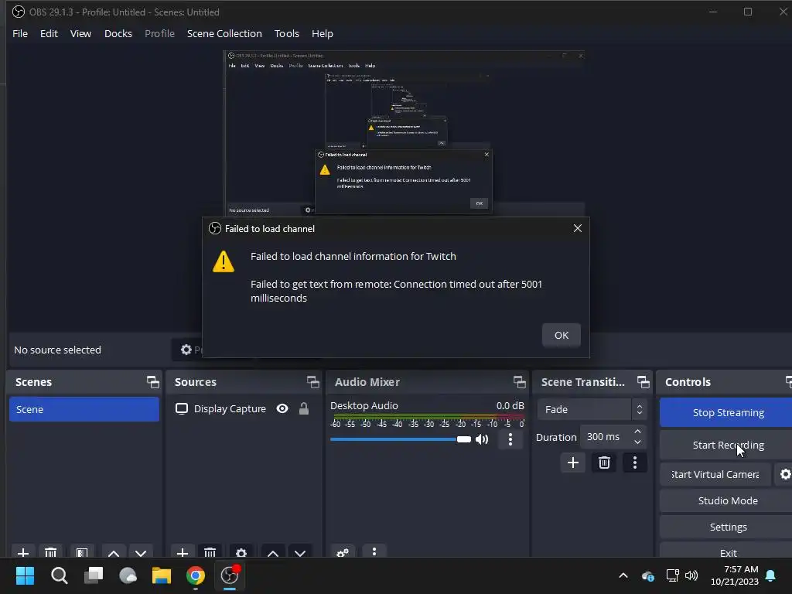Viewport: 792px width, 594px height.
Task: Open Windows taskbar search
Action: [x=59, y=575]
